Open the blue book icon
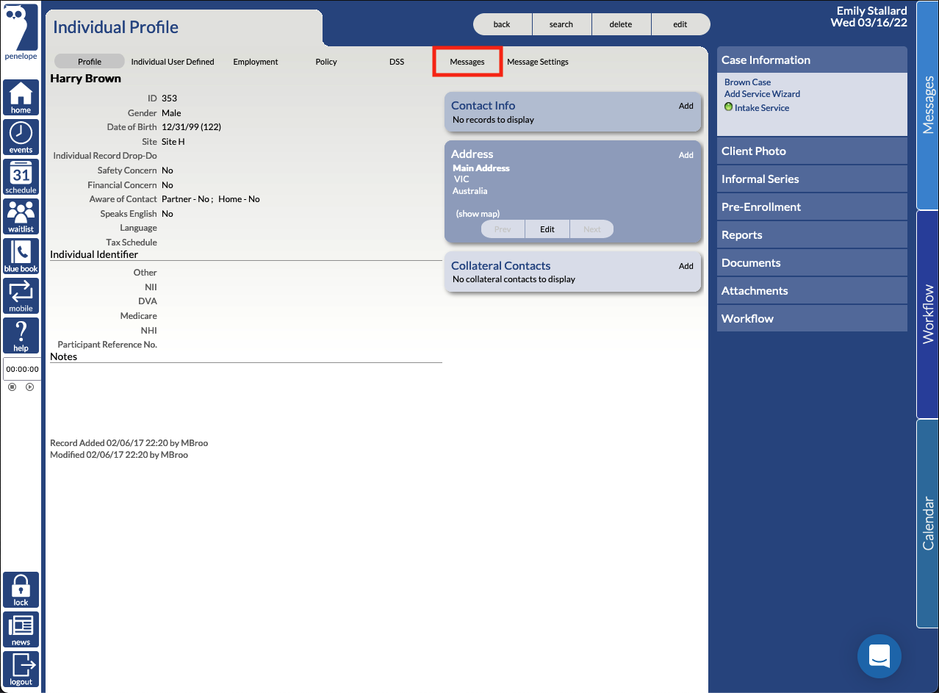Viewport: 939px width, 693px height. 21,256
